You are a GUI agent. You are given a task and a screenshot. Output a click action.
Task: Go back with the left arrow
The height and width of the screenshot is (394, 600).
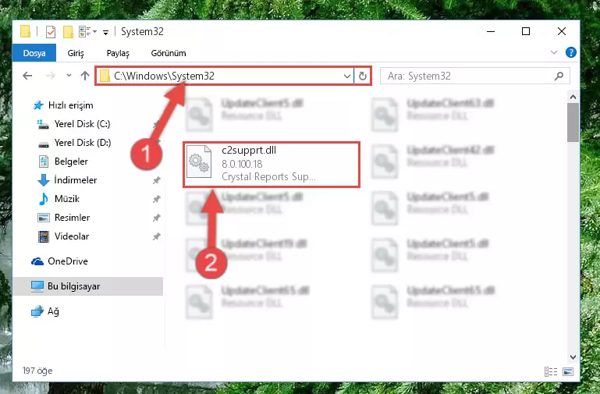27,76
